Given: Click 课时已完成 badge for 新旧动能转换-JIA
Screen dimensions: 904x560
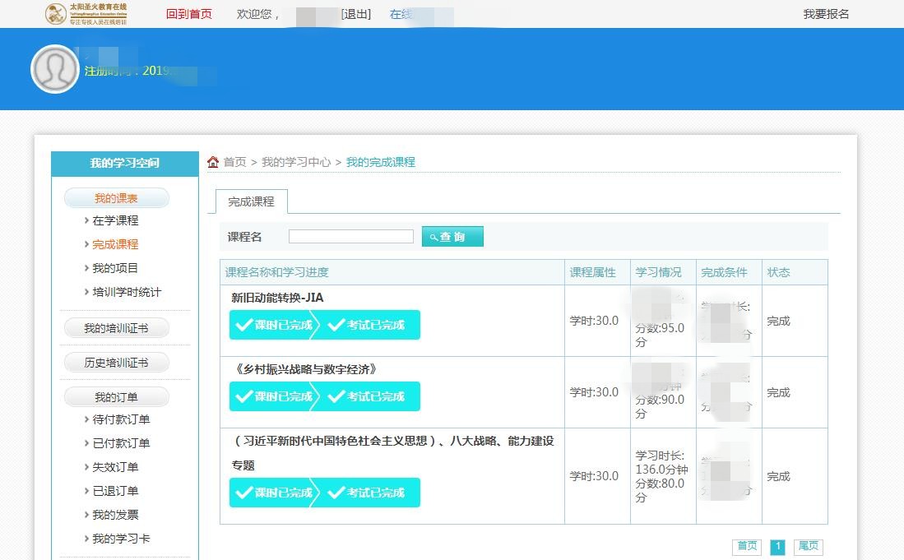Looking at the screenshot, I should click(274, 325).
